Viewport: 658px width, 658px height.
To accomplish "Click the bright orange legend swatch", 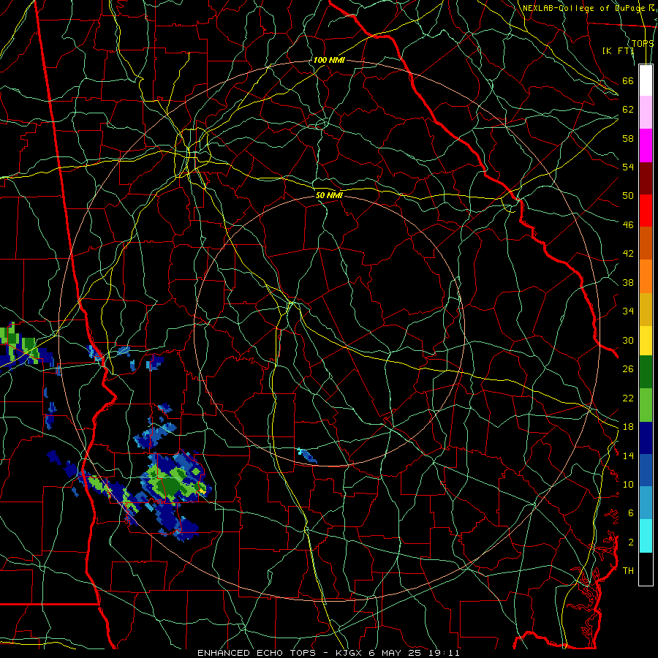I will [646, 276].
